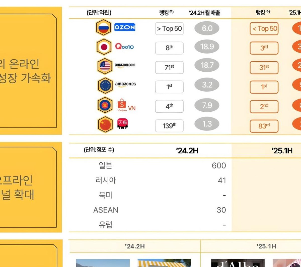
Task: Click the amazon.es logo
Action: (125, 84)
